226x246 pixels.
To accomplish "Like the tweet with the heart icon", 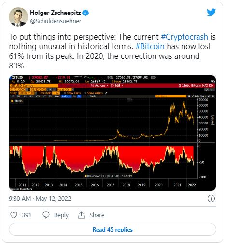I will (14, 215).
